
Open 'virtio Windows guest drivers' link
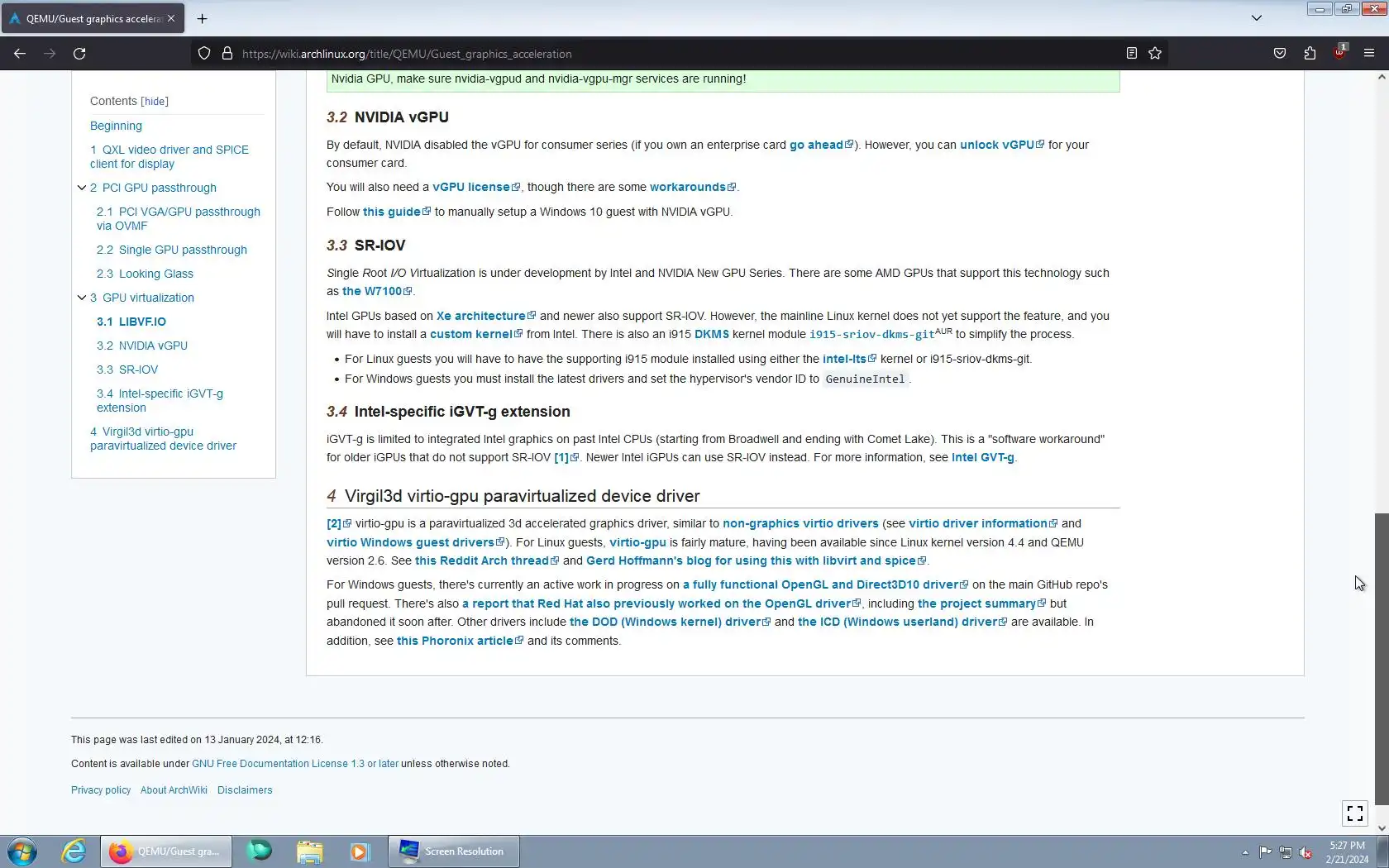pyautogui.click(x=415, y=542)
